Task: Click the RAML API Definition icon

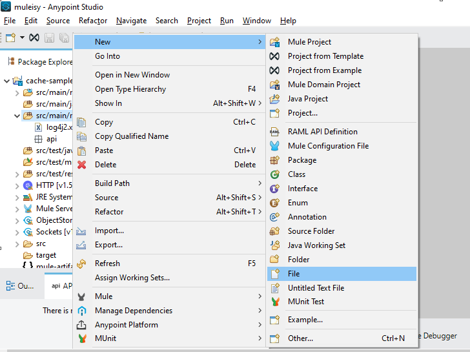Action: pos(274,132)
